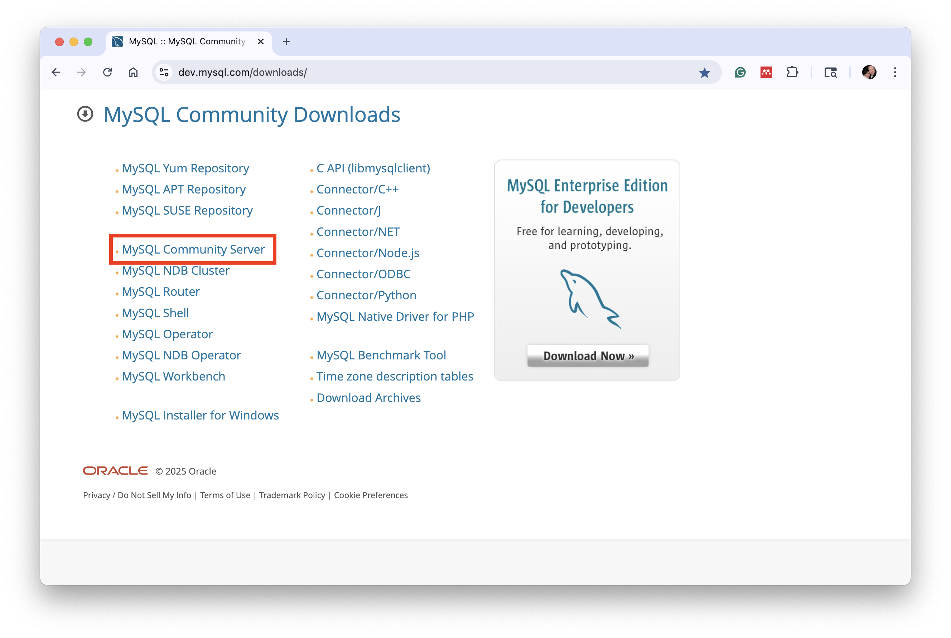The height and width of the screenshot is (638, 951).
Task: Click the Oracle logo in footer
Action: [x=115, y=471]
